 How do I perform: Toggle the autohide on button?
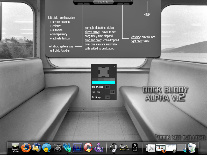[x=108, y=87]
